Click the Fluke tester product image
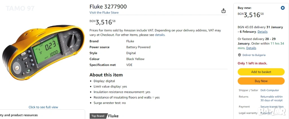Viewport: 289px width, 119px height. pyautogui.click(x=43, y=52)
